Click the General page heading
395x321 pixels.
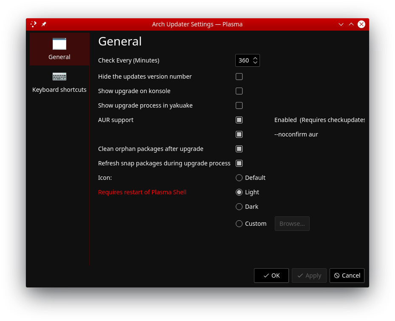point(120,41)
